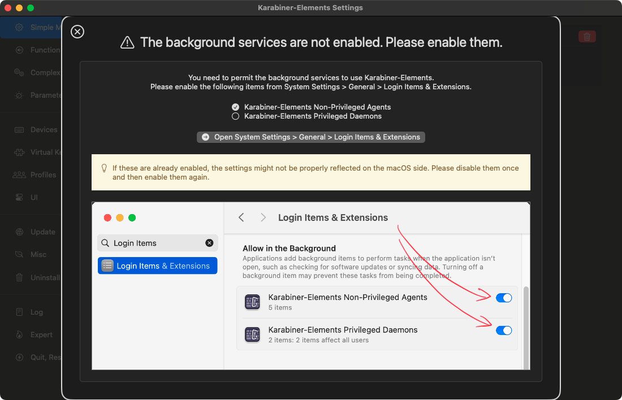Viewport: 622px width, 400px height.
Task: Click "You need to permit the background services" text
Action: coord(311,78)
